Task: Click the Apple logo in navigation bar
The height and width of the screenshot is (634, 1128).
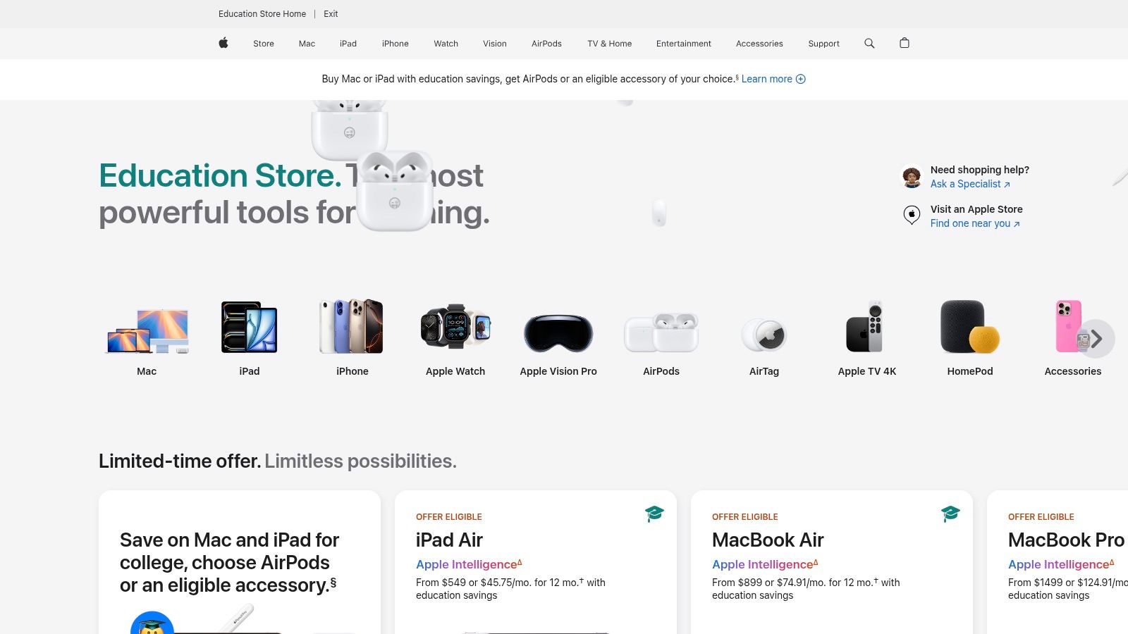Action: click(223, 43)
